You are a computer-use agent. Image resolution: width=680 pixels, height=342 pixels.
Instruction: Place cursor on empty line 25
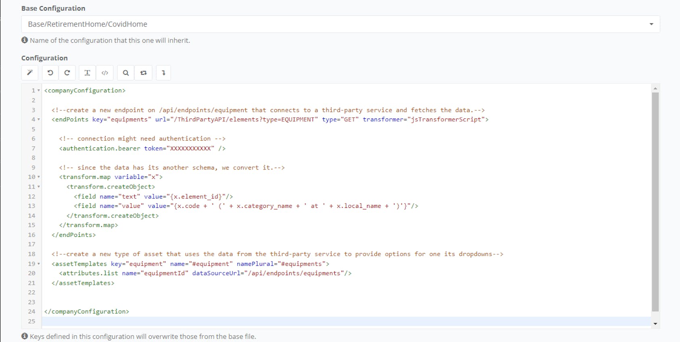point(346,321)
